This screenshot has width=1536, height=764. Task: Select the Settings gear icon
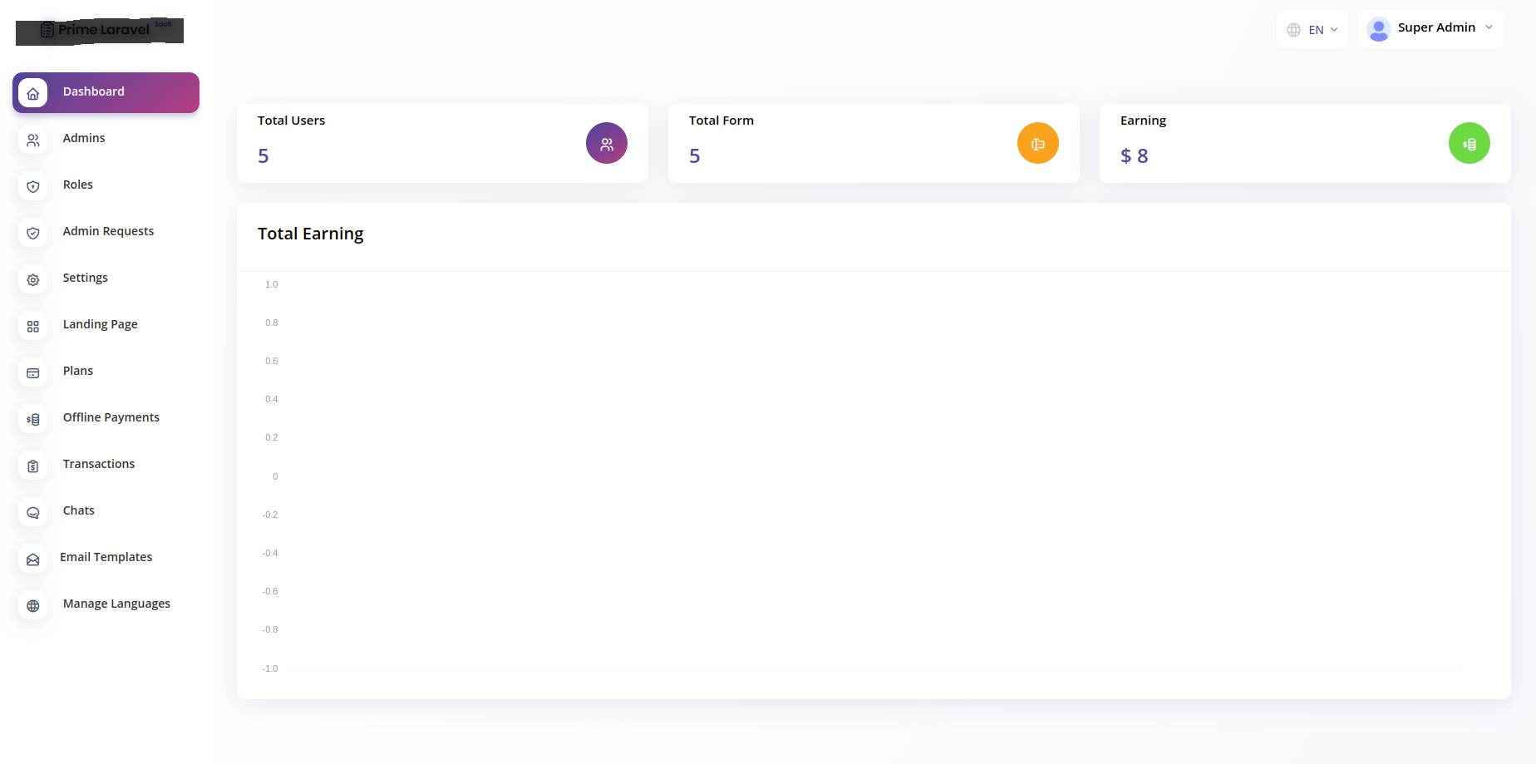point(33,279)
